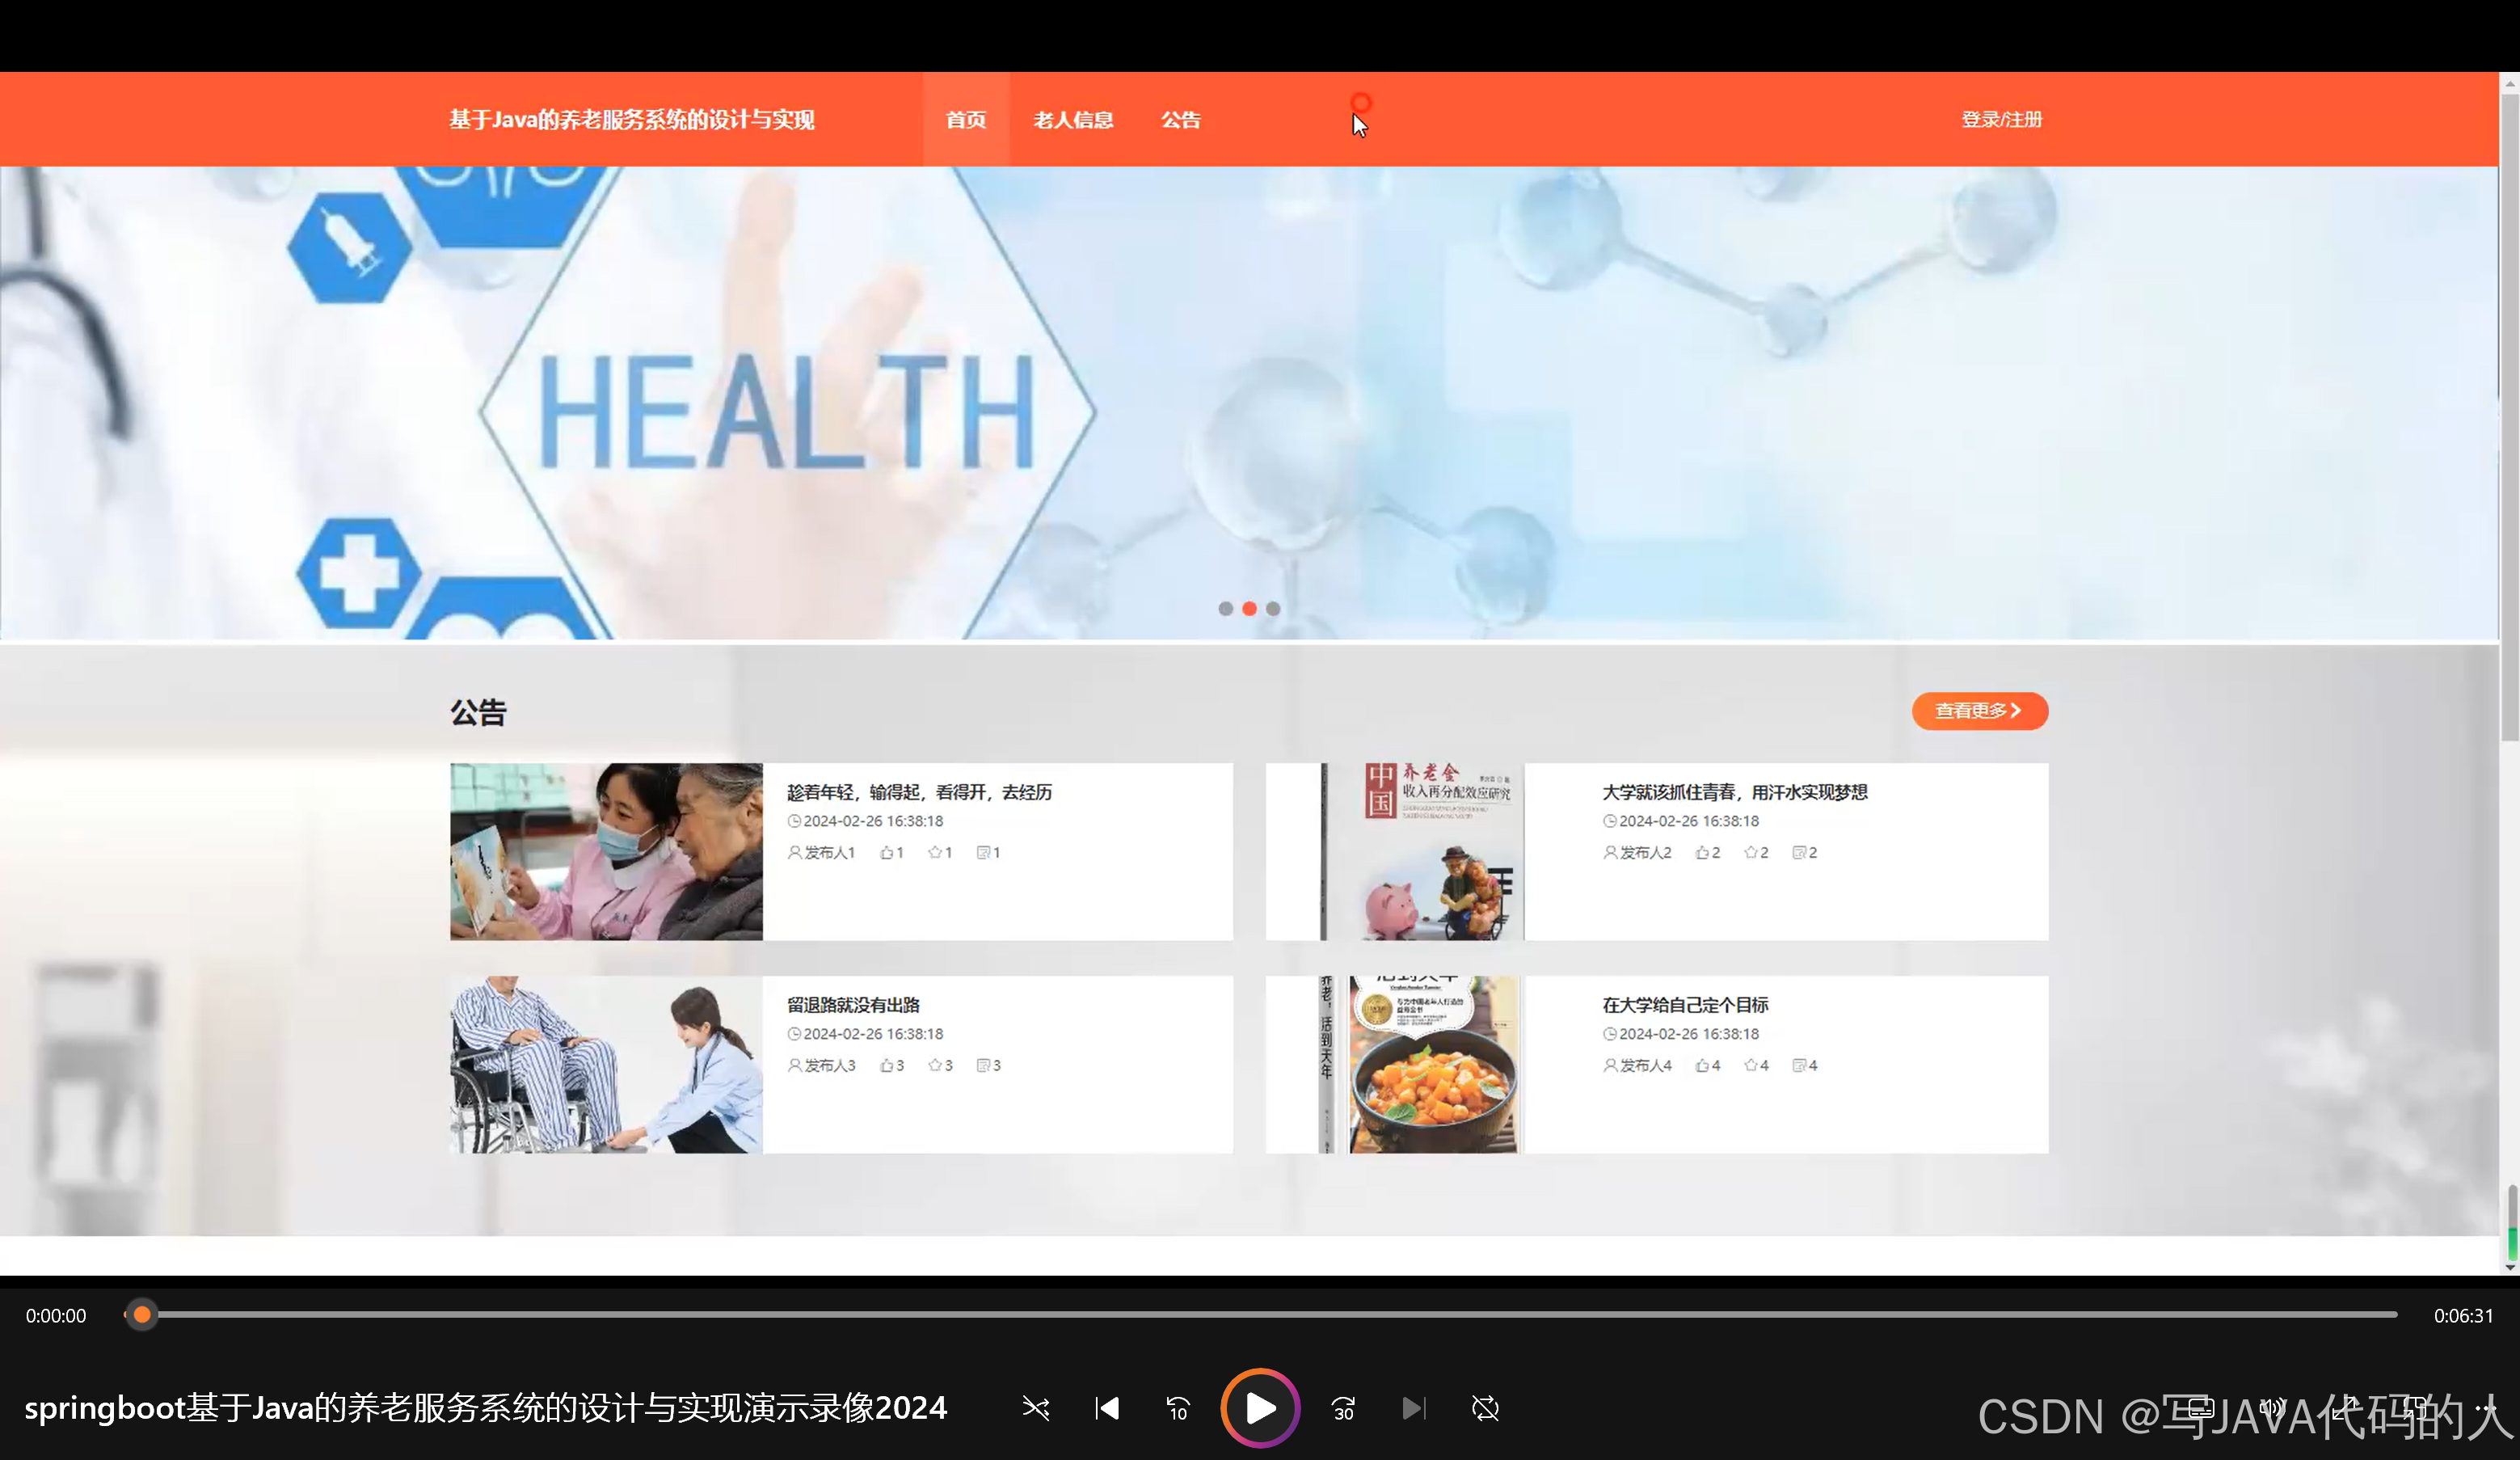Open the volume speaker control
The image size is (2520, 1460).
(x=2272, y=1408)
